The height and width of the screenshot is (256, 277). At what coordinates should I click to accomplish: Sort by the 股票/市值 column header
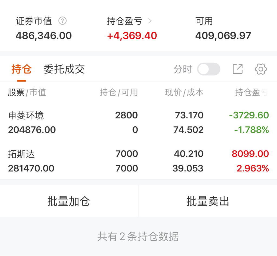tap(27, 92)
